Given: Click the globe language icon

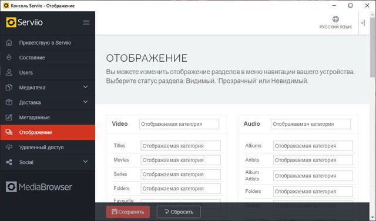Looking at the screenshot, I should pos(335,19).
